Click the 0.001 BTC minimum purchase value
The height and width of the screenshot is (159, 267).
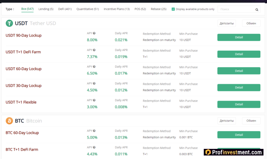pos(186,137)
